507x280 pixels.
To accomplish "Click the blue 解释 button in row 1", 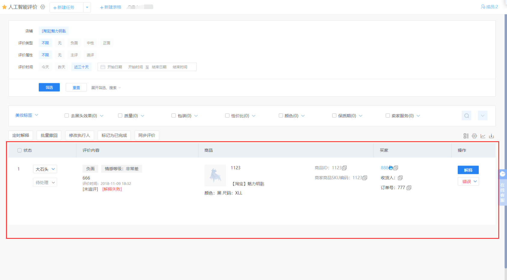I will click(468, 170).
